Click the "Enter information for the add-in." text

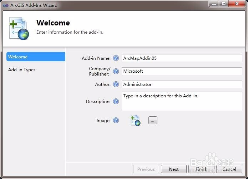pyautogui.click(x=70, y=32)
